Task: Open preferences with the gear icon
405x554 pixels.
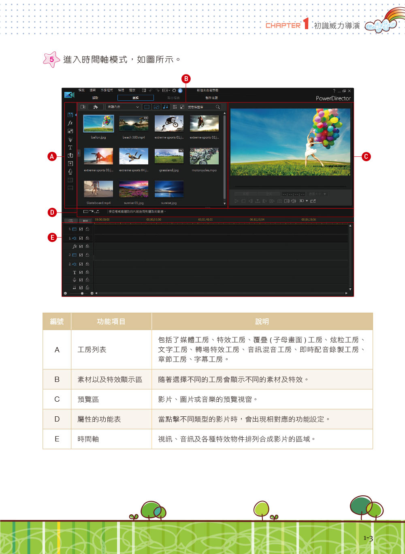Action: (x=174, y=90)
